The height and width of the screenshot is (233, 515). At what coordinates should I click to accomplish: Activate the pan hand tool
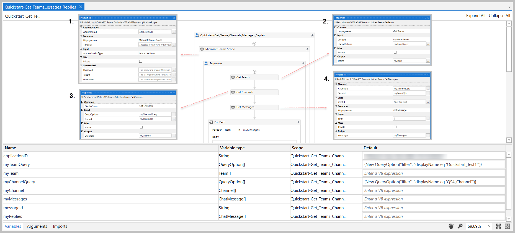pyautogui.click(x=451, y=226)
